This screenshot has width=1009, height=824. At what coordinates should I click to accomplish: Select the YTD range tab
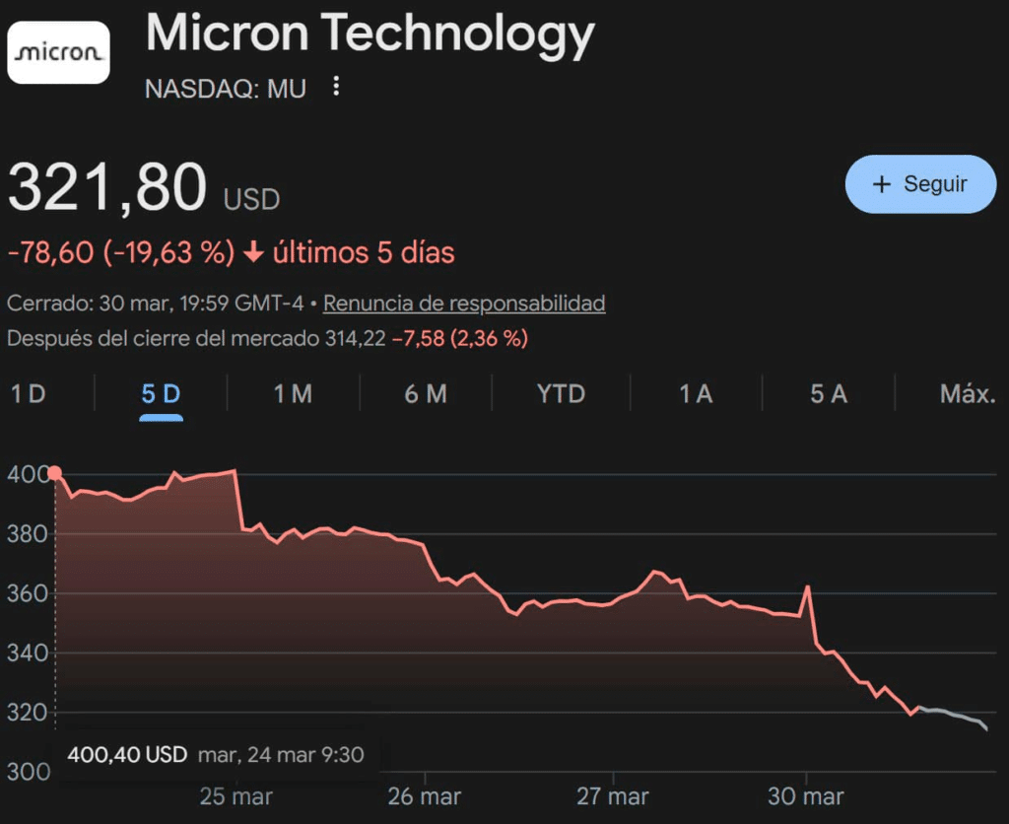click(x=560, y=393)
